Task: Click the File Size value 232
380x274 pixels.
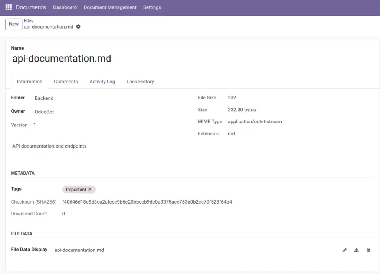Action: [x=232, y=98]
